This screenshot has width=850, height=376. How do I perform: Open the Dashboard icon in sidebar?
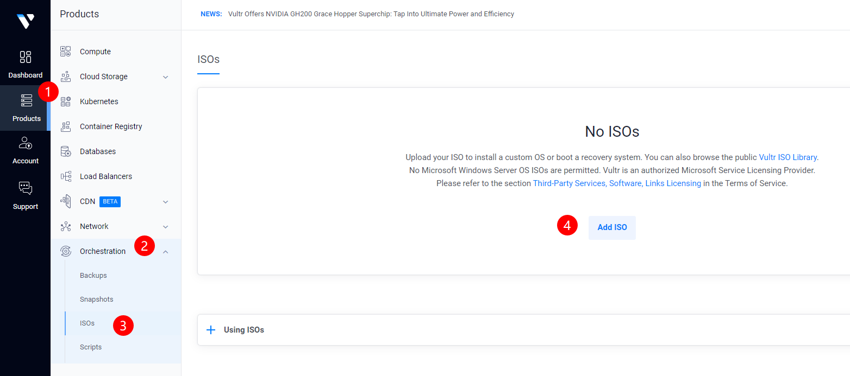(x=26, y=57)
